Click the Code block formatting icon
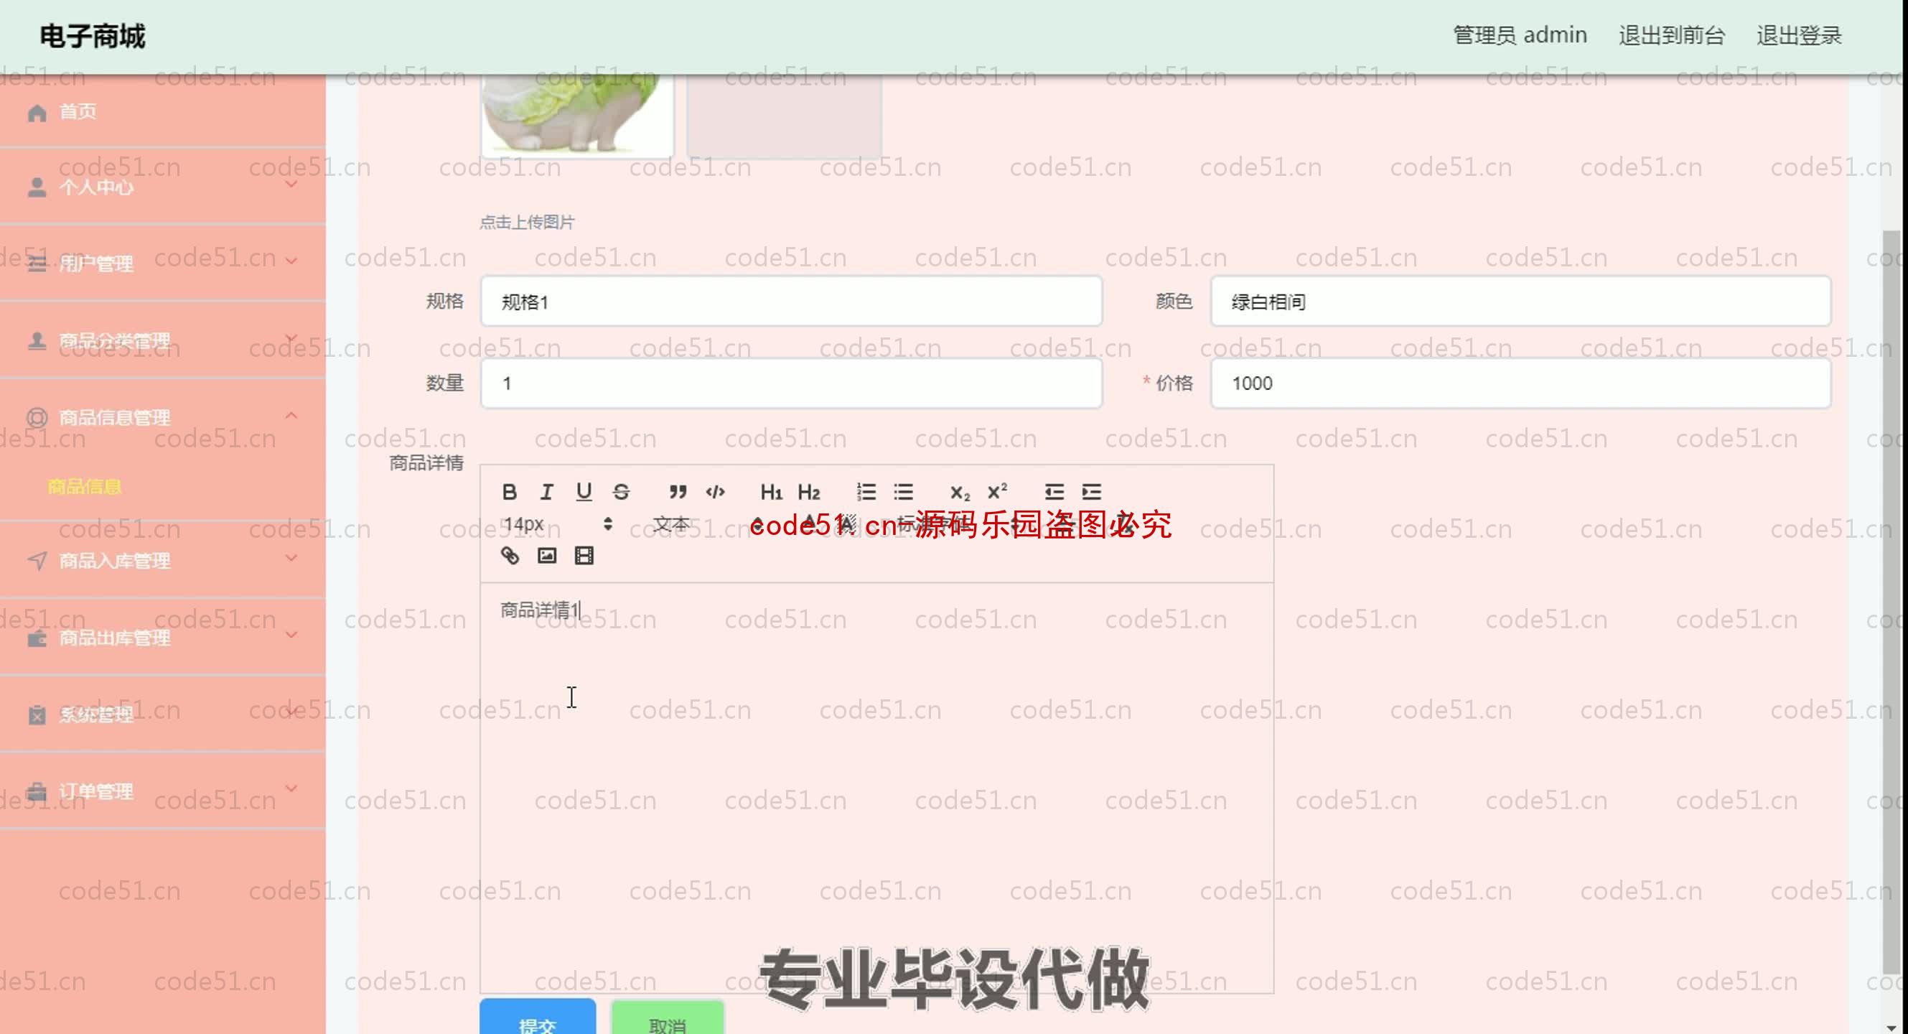 point(716,492)
